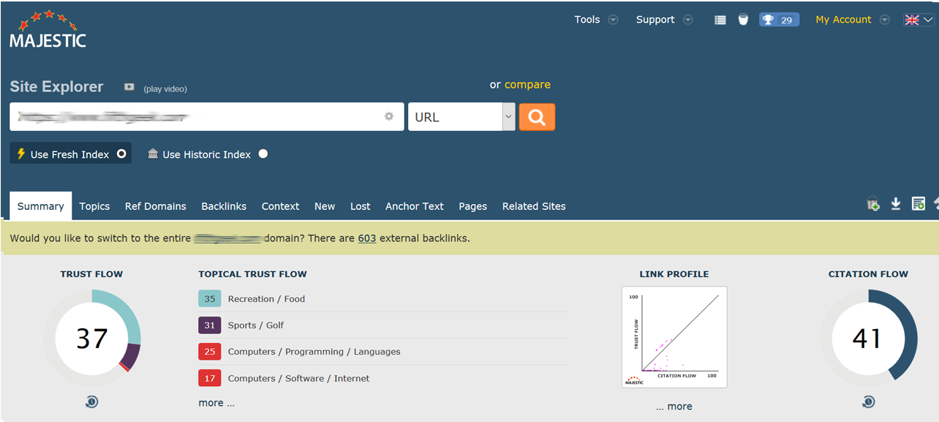Expand the Support menu arrow
The image size is (939, 422).
coord(687,20)
